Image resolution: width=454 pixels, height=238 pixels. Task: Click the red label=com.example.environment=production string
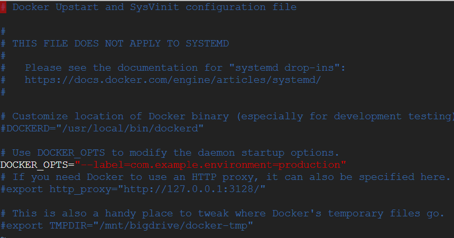[x=210, y=165]
